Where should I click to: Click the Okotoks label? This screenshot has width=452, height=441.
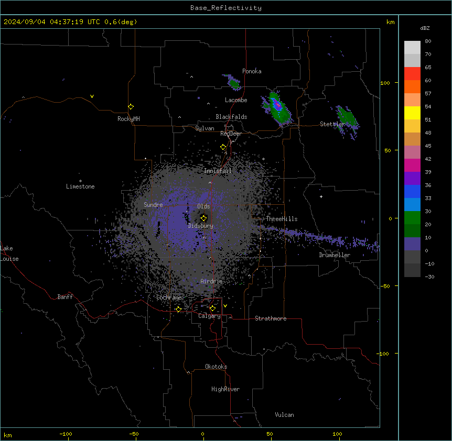[216, 367]
